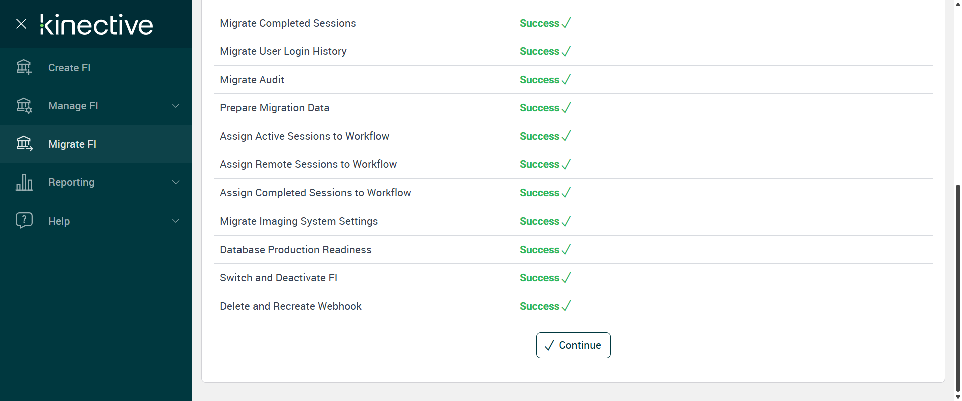
Task: Click the Delete and Recreate Webhook step
Action: 291,306
